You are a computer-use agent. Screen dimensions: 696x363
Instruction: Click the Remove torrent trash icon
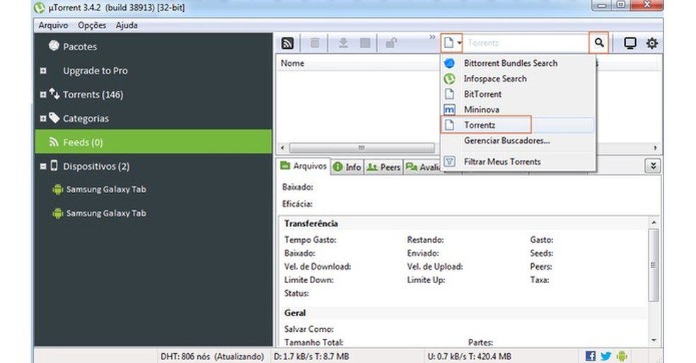315,43
